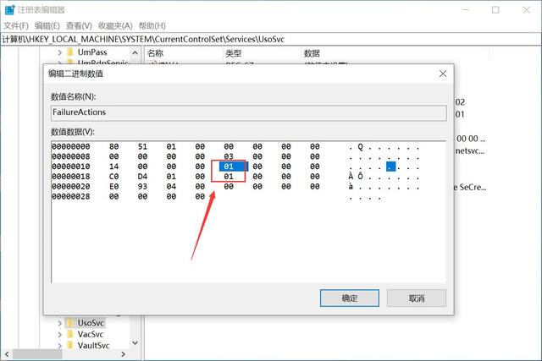
Task: Click the ÀÔ characters in ASCII column
Action: tap(356, 177)
